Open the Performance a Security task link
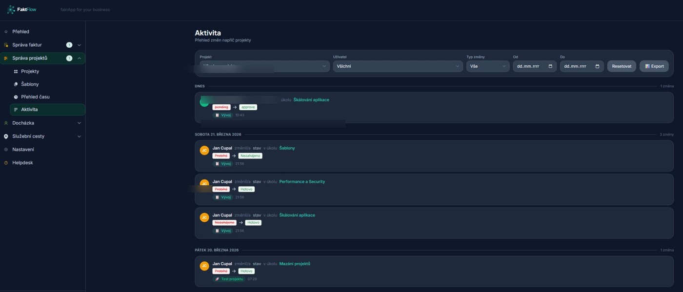The height and width of the screenshot is (292, 683). (x=301, y=182)
